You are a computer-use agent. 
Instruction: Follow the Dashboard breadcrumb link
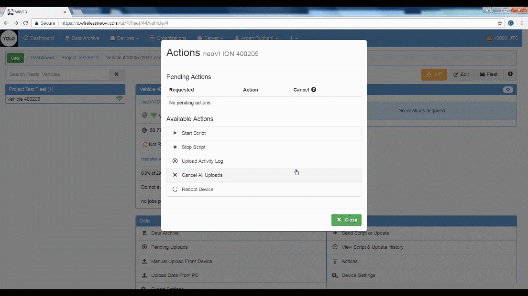[x=42, y=58]
